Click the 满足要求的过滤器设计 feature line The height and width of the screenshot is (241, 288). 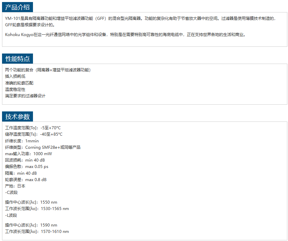(x=25, y=96)
